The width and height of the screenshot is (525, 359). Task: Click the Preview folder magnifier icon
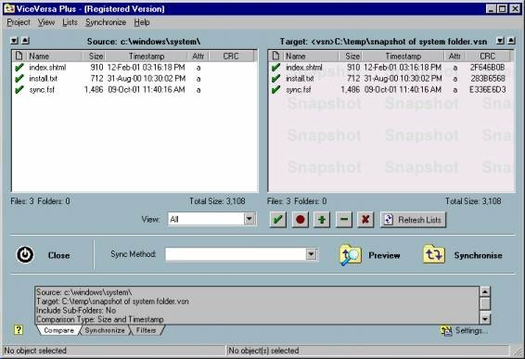351,255
